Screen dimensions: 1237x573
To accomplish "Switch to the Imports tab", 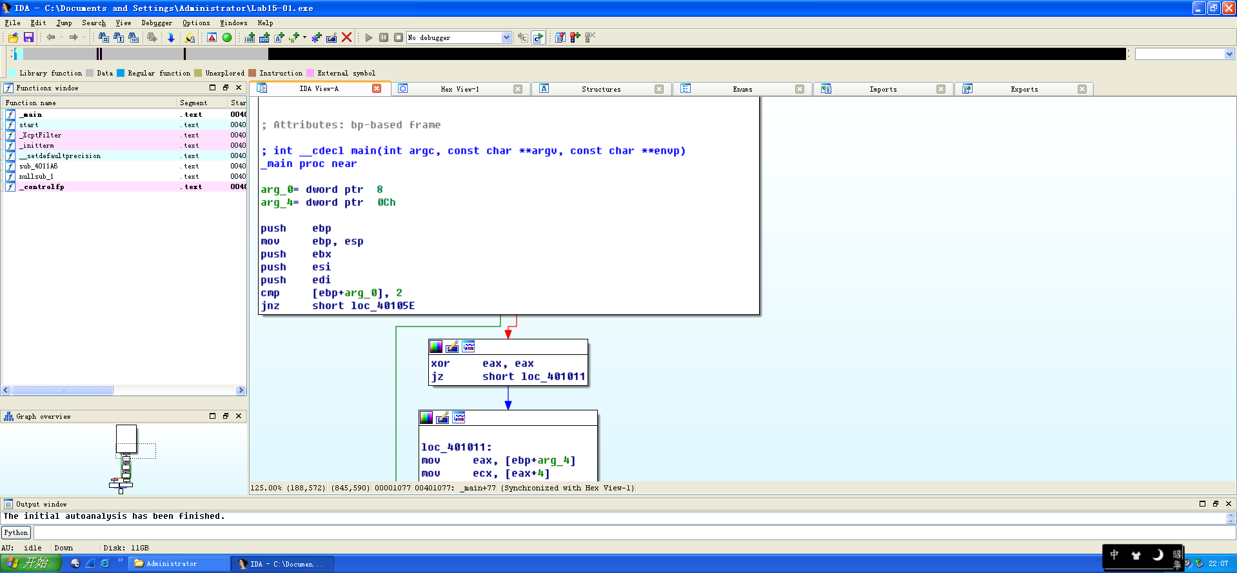I will point(883,89).
